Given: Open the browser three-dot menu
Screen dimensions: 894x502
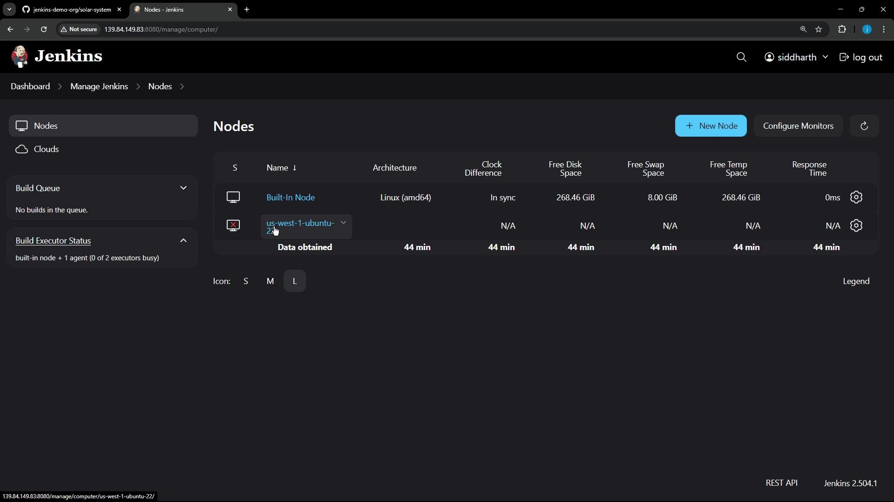Looking at the screenshot, I should tap(884, 29).
